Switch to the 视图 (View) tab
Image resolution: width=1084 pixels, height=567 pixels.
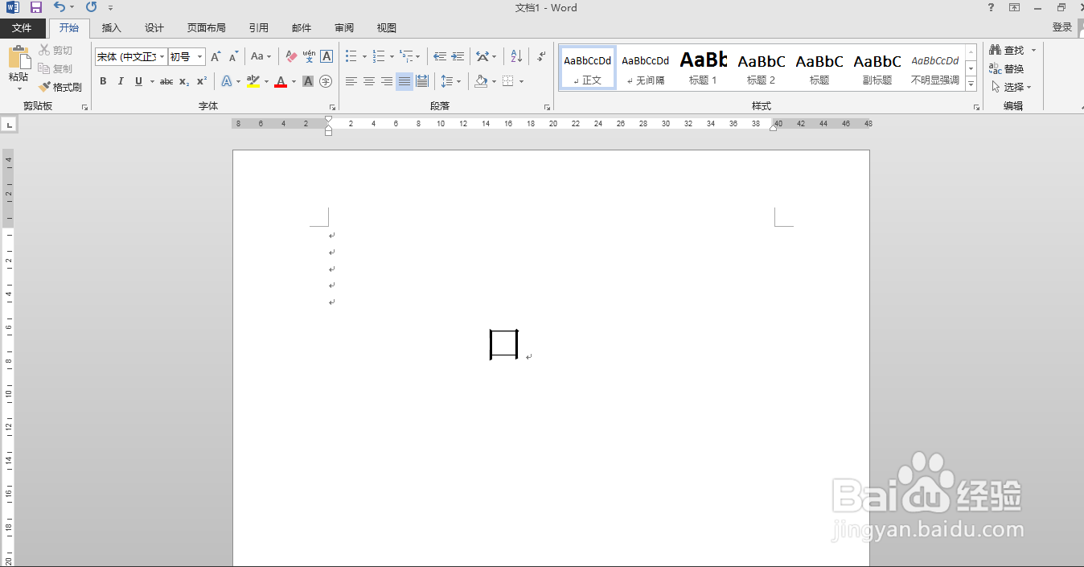click(387, 28)
